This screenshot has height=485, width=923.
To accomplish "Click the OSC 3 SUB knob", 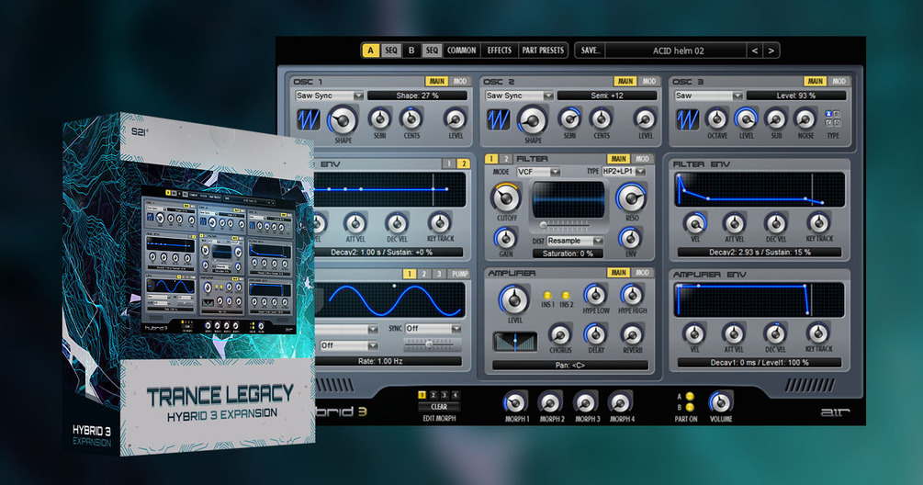I will tap(776, 118).
